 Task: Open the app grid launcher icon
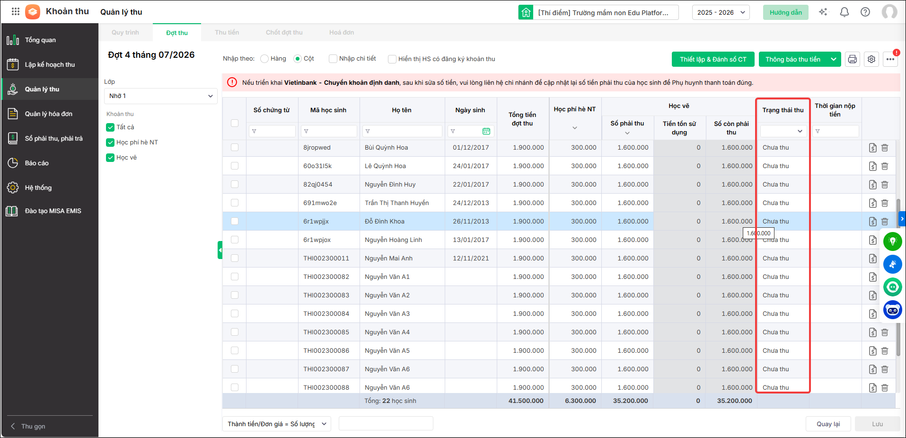point(16,11)
